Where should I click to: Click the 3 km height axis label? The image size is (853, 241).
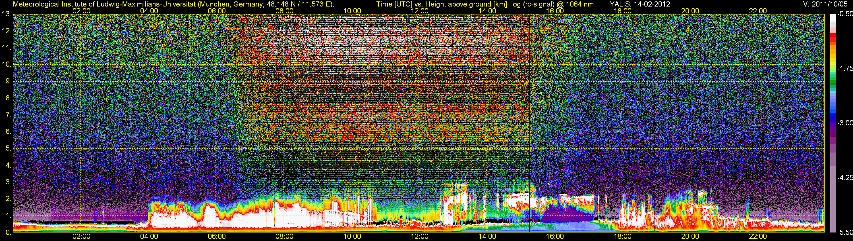8,182
